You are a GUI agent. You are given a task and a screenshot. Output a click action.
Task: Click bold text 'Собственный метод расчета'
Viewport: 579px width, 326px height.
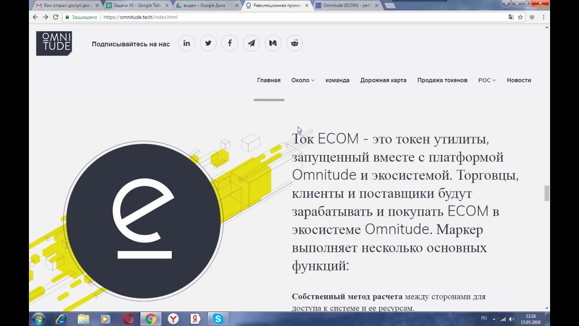(347, 297)
